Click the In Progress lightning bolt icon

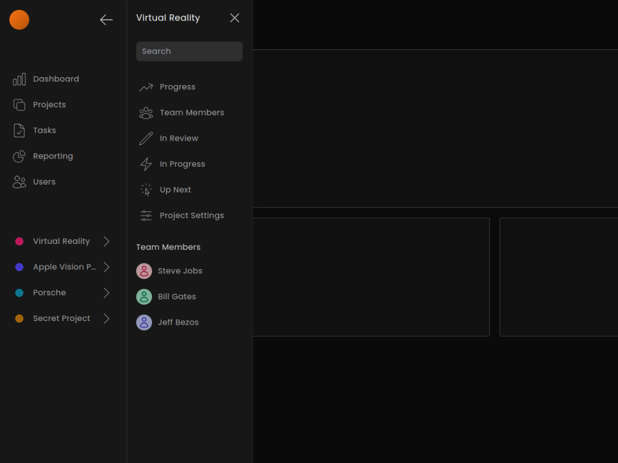coord(146,164)
